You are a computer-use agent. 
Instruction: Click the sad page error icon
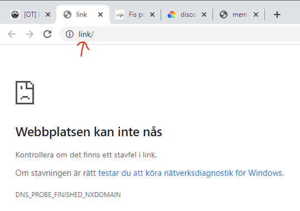[25, 93]
